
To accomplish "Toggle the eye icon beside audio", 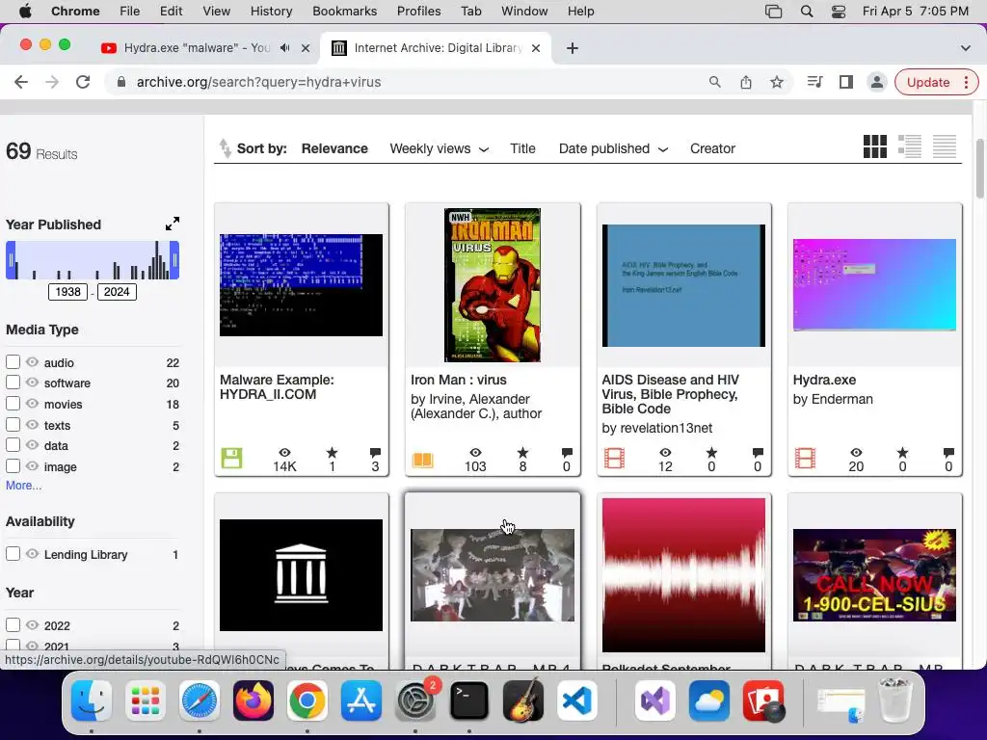I will click(32, 362).
